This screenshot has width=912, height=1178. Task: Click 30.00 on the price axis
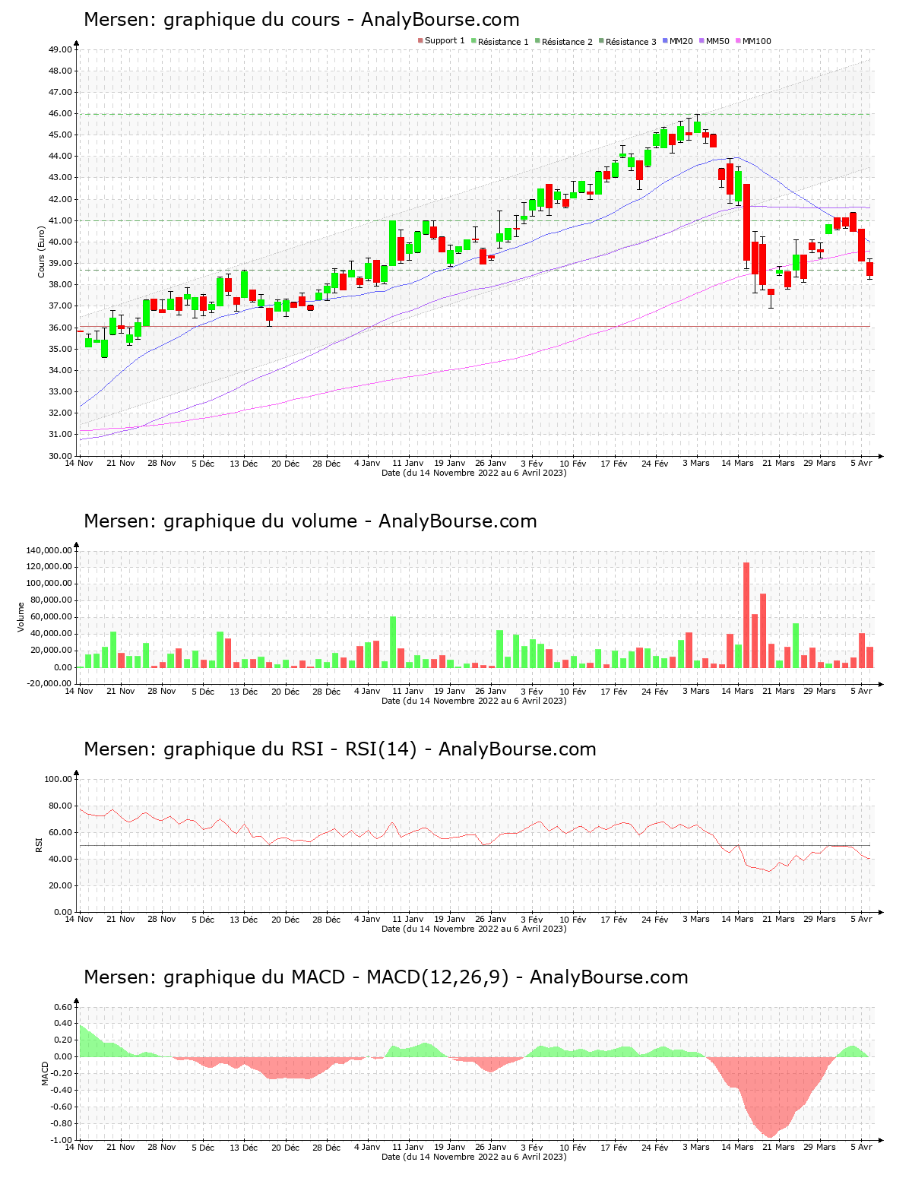pyautogui.click(x=60, y=456)
